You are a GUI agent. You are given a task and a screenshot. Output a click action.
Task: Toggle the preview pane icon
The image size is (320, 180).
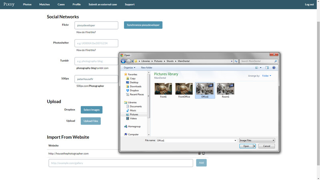[267, 68]
